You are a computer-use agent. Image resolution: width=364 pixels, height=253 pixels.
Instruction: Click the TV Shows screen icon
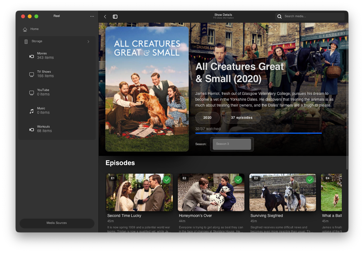point(32,75)
